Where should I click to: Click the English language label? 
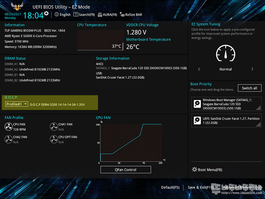tap(65, 15)
